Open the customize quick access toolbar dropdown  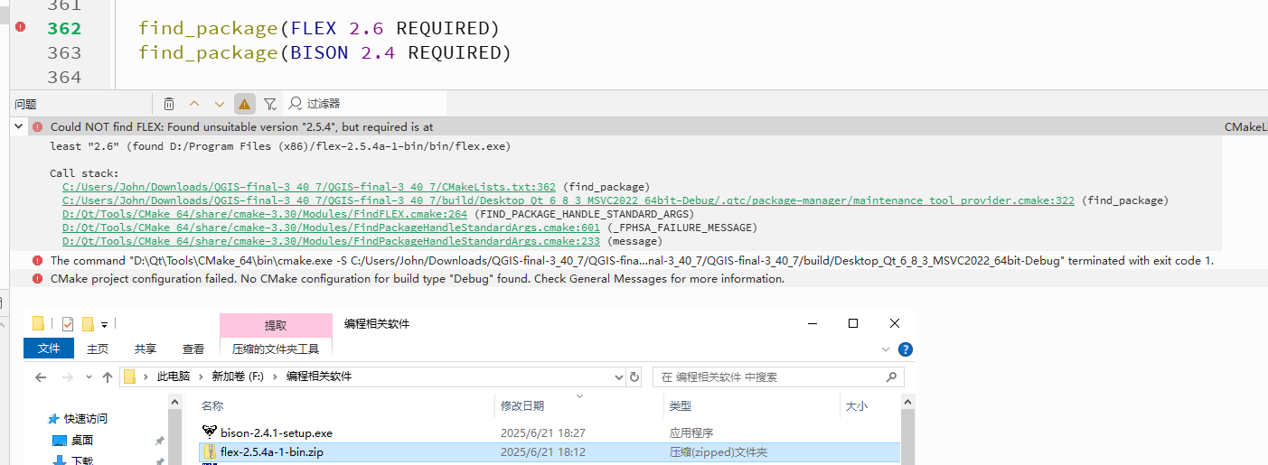(x=105, y=324)
